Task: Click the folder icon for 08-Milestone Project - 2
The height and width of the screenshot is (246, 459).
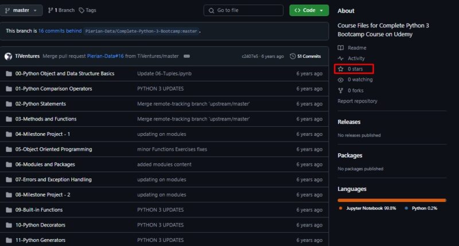Action: tap(9, 195)
